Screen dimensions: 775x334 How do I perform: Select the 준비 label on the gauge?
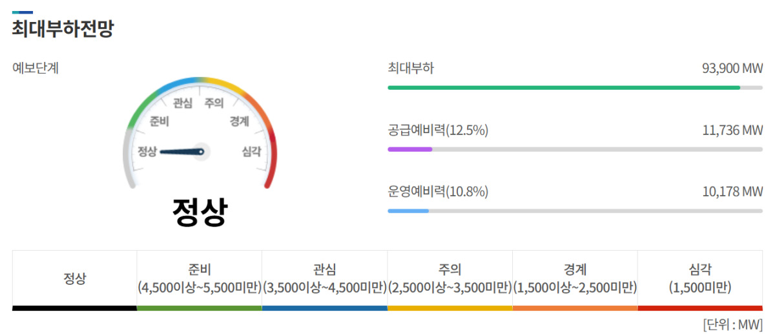160,122
